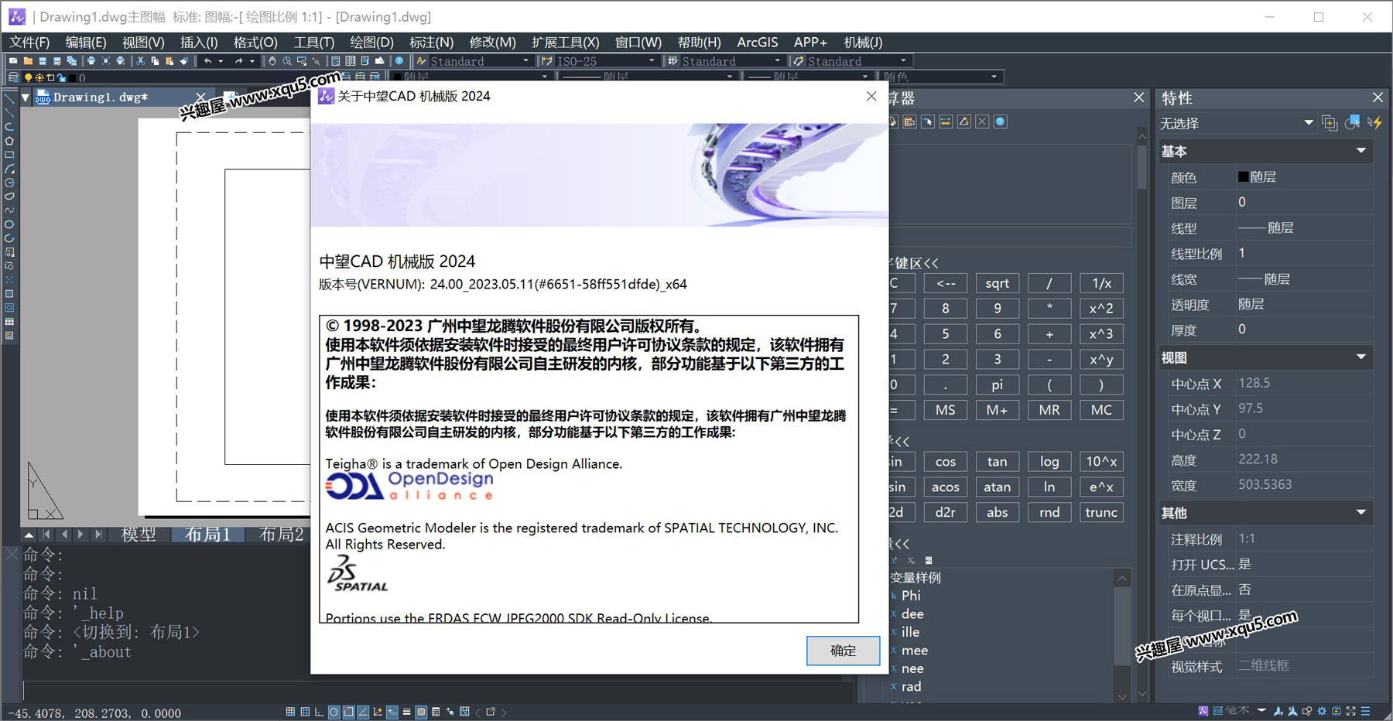Toggle snap mode in status bar
The width and height of the screenshot is (1393, 721).
(290, 712)
